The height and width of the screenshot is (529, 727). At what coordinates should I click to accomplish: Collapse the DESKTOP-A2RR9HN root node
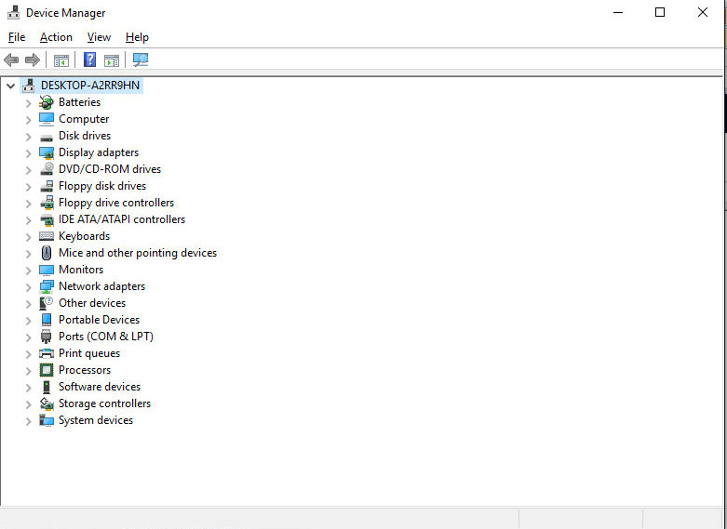point(11,86)
